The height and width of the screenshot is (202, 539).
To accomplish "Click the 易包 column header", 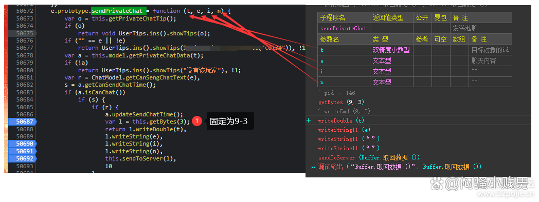I will 441,17.
